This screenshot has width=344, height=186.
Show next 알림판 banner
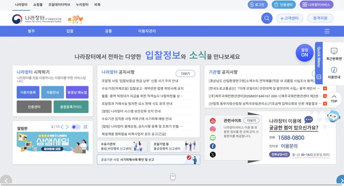[x=67, y=127]
